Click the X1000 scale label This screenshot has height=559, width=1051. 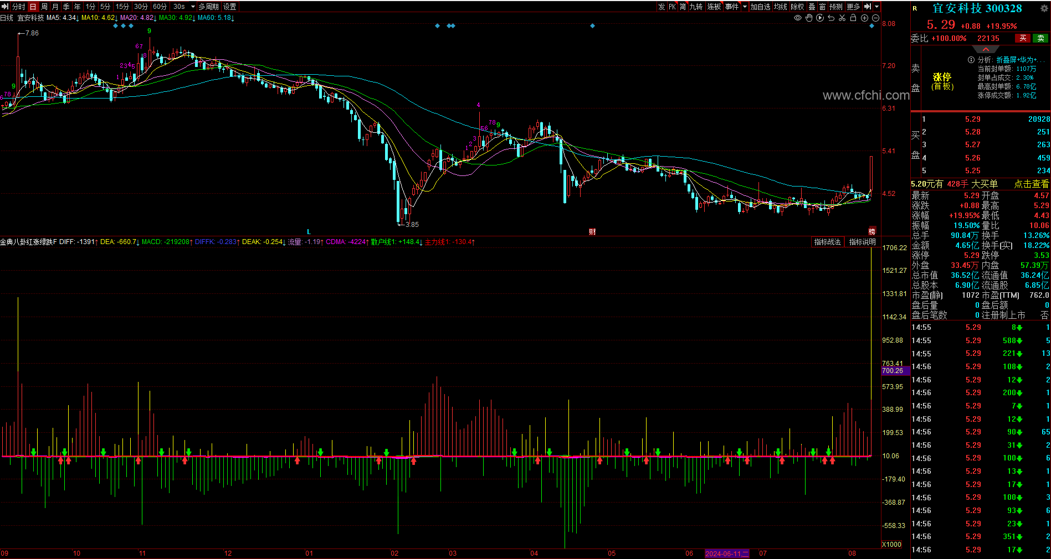click(892, 545)
